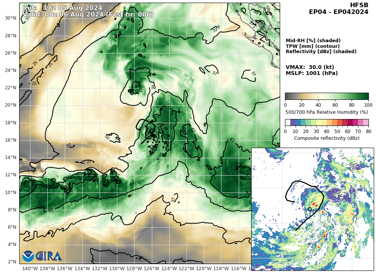This screenshot has height=272, width=376.
Task: Click the 124°W longitude label
Action: pos(169,268)
